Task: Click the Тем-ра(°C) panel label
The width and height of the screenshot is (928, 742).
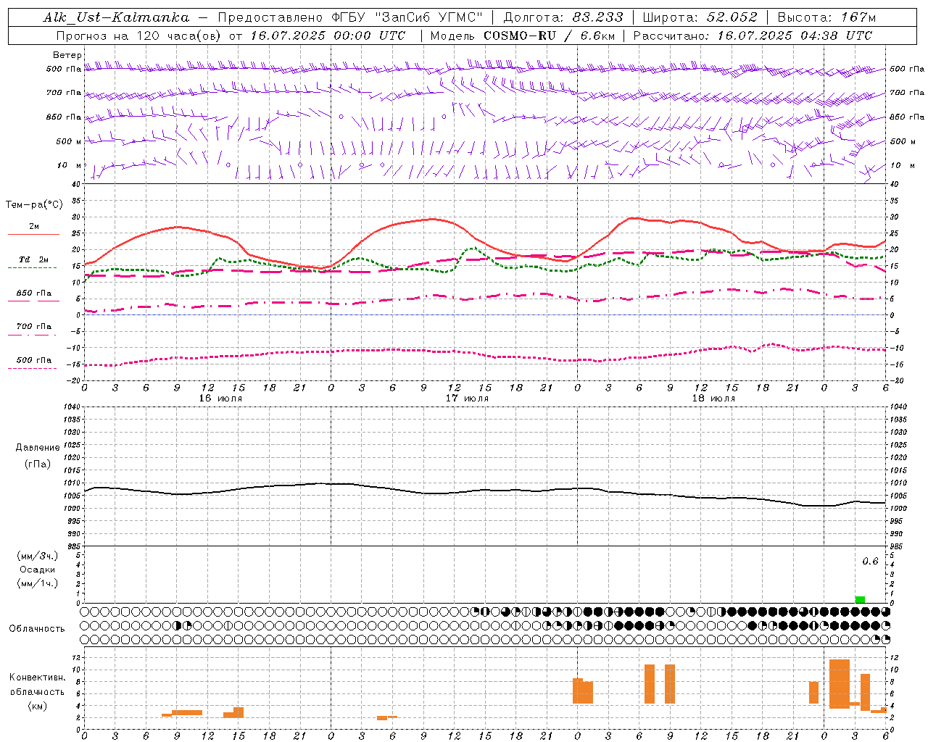Action: (x=34, y=205)
